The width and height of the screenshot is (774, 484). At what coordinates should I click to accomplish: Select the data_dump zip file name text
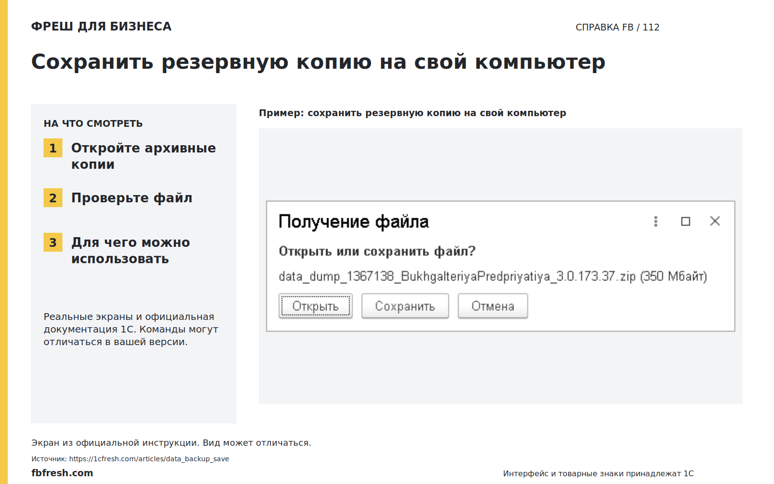pyautogui.click(x=457, y=276)
